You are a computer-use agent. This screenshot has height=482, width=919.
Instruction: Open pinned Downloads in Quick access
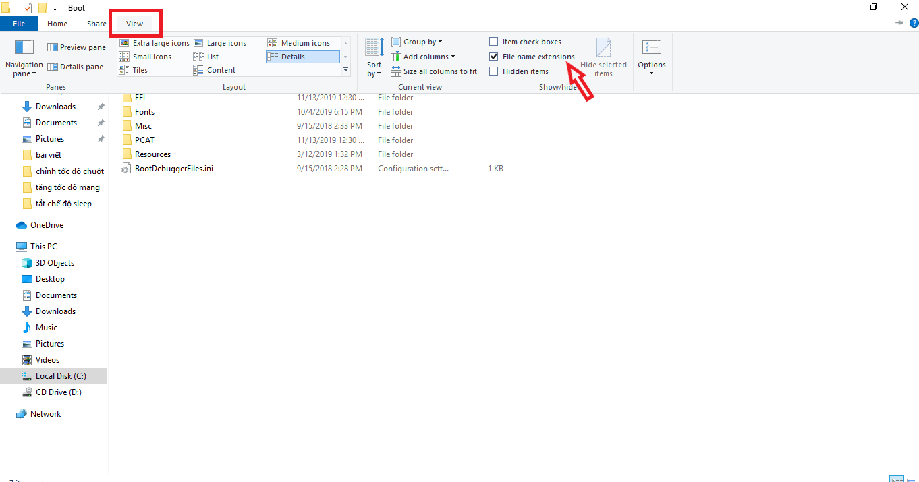pyautogui.click(x=55, y=107)
